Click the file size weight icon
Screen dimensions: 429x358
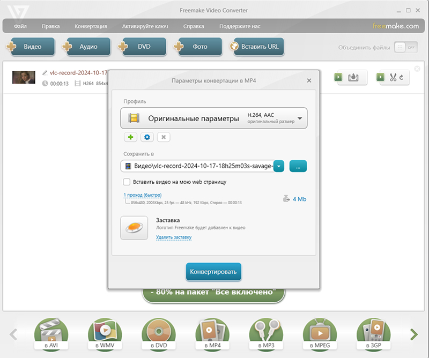click(286, 199)
